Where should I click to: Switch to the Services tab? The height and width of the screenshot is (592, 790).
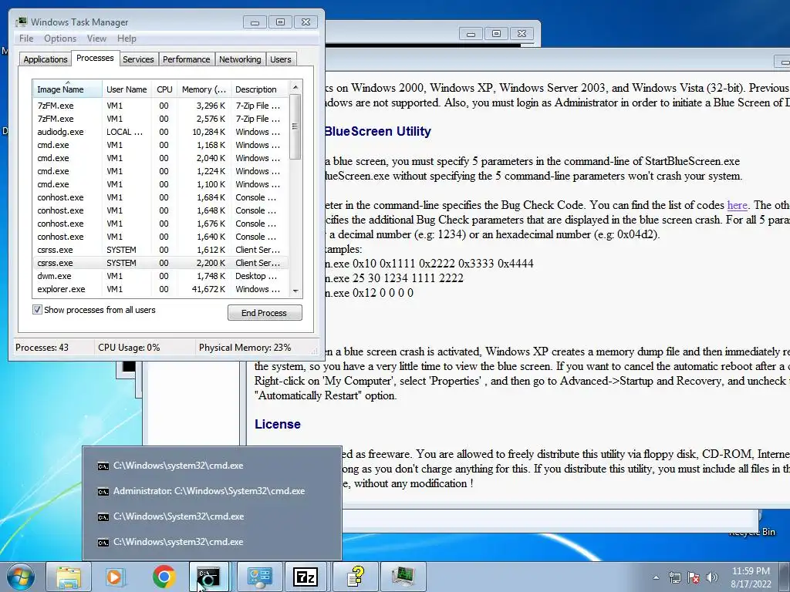[x=138, y=59]
